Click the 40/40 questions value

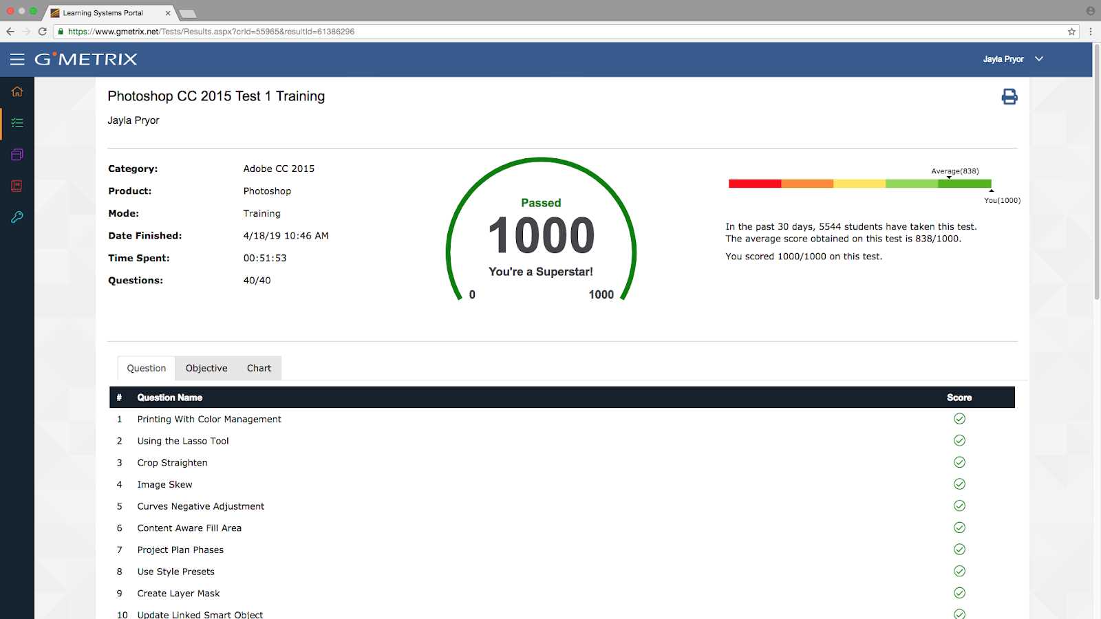pyautogui.click(x=257, y=281)
